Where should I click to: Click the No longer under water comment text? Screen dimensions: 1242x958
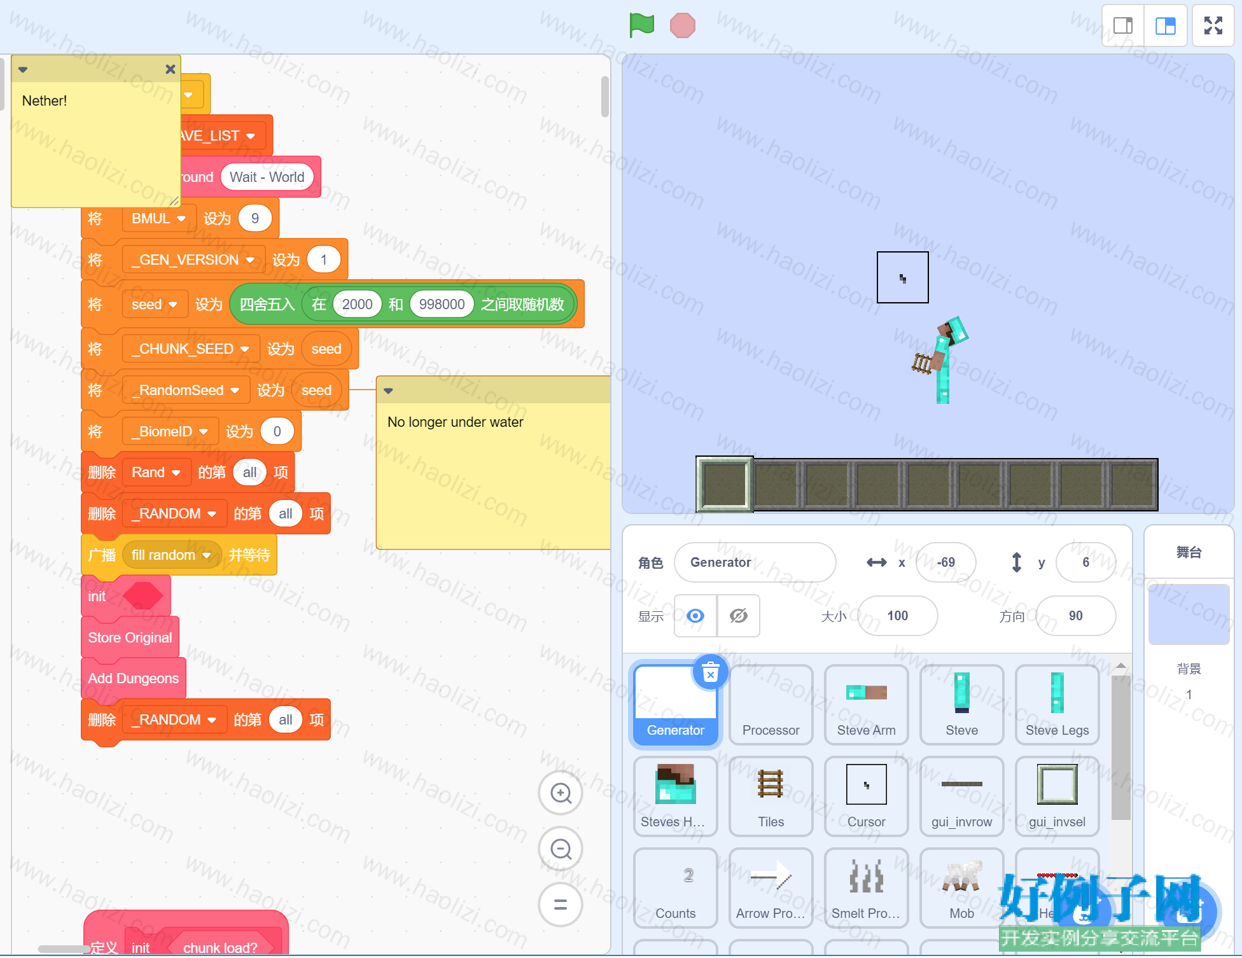coord(456,422)
